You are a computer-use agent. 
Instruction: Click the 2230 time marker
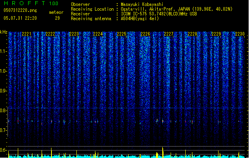point(240,34)
